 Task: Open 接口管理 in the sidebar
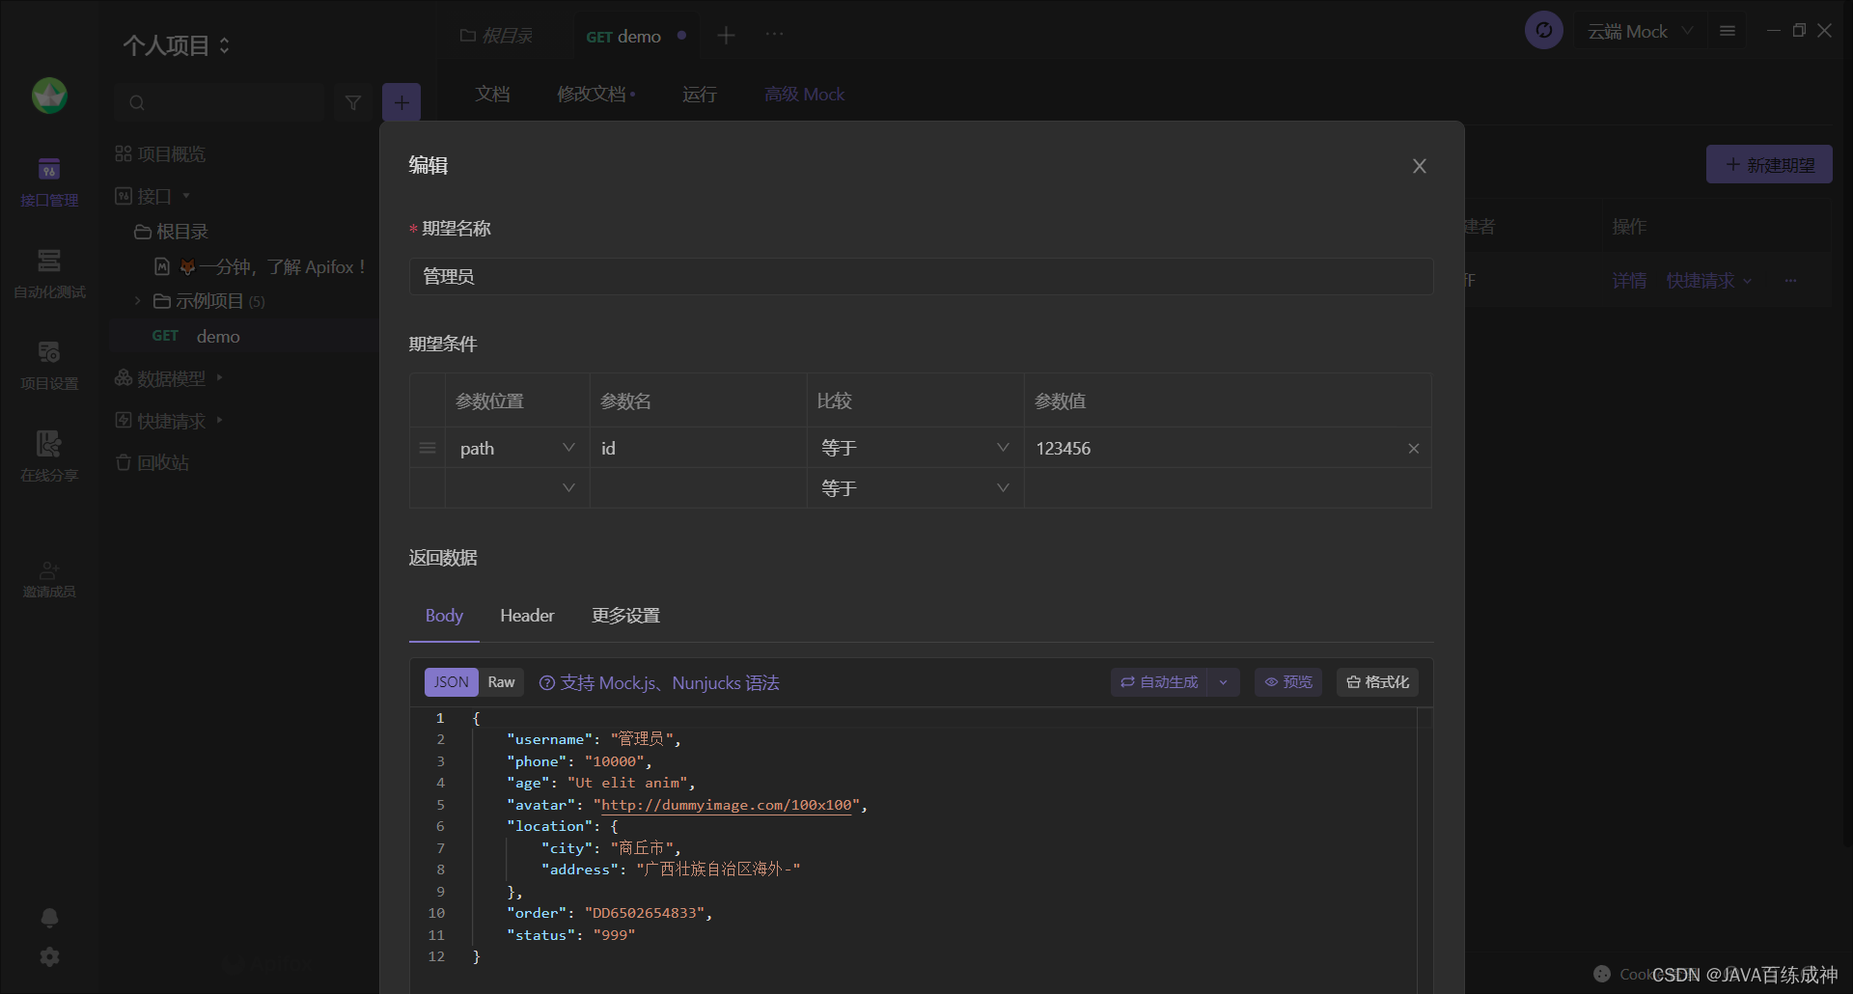49,182
